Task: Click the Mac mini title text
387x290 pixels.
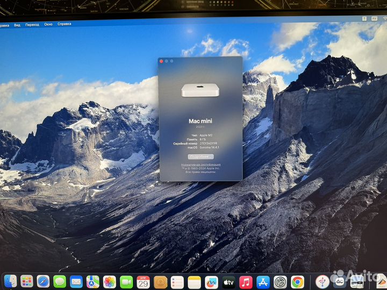Action: tap(200, 121)
